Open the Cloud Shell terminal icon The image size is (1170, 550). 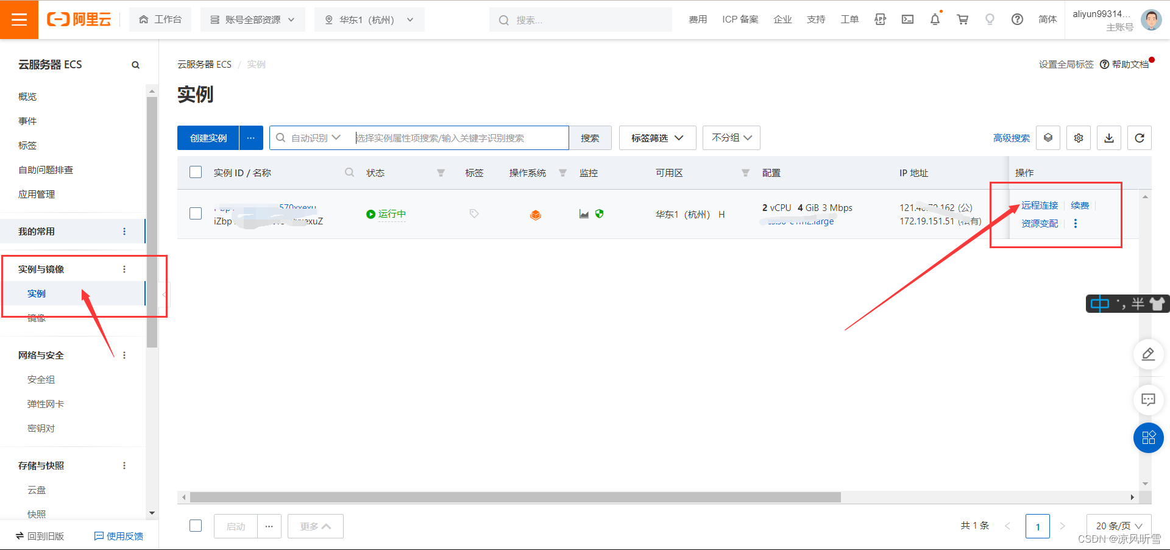907,20
